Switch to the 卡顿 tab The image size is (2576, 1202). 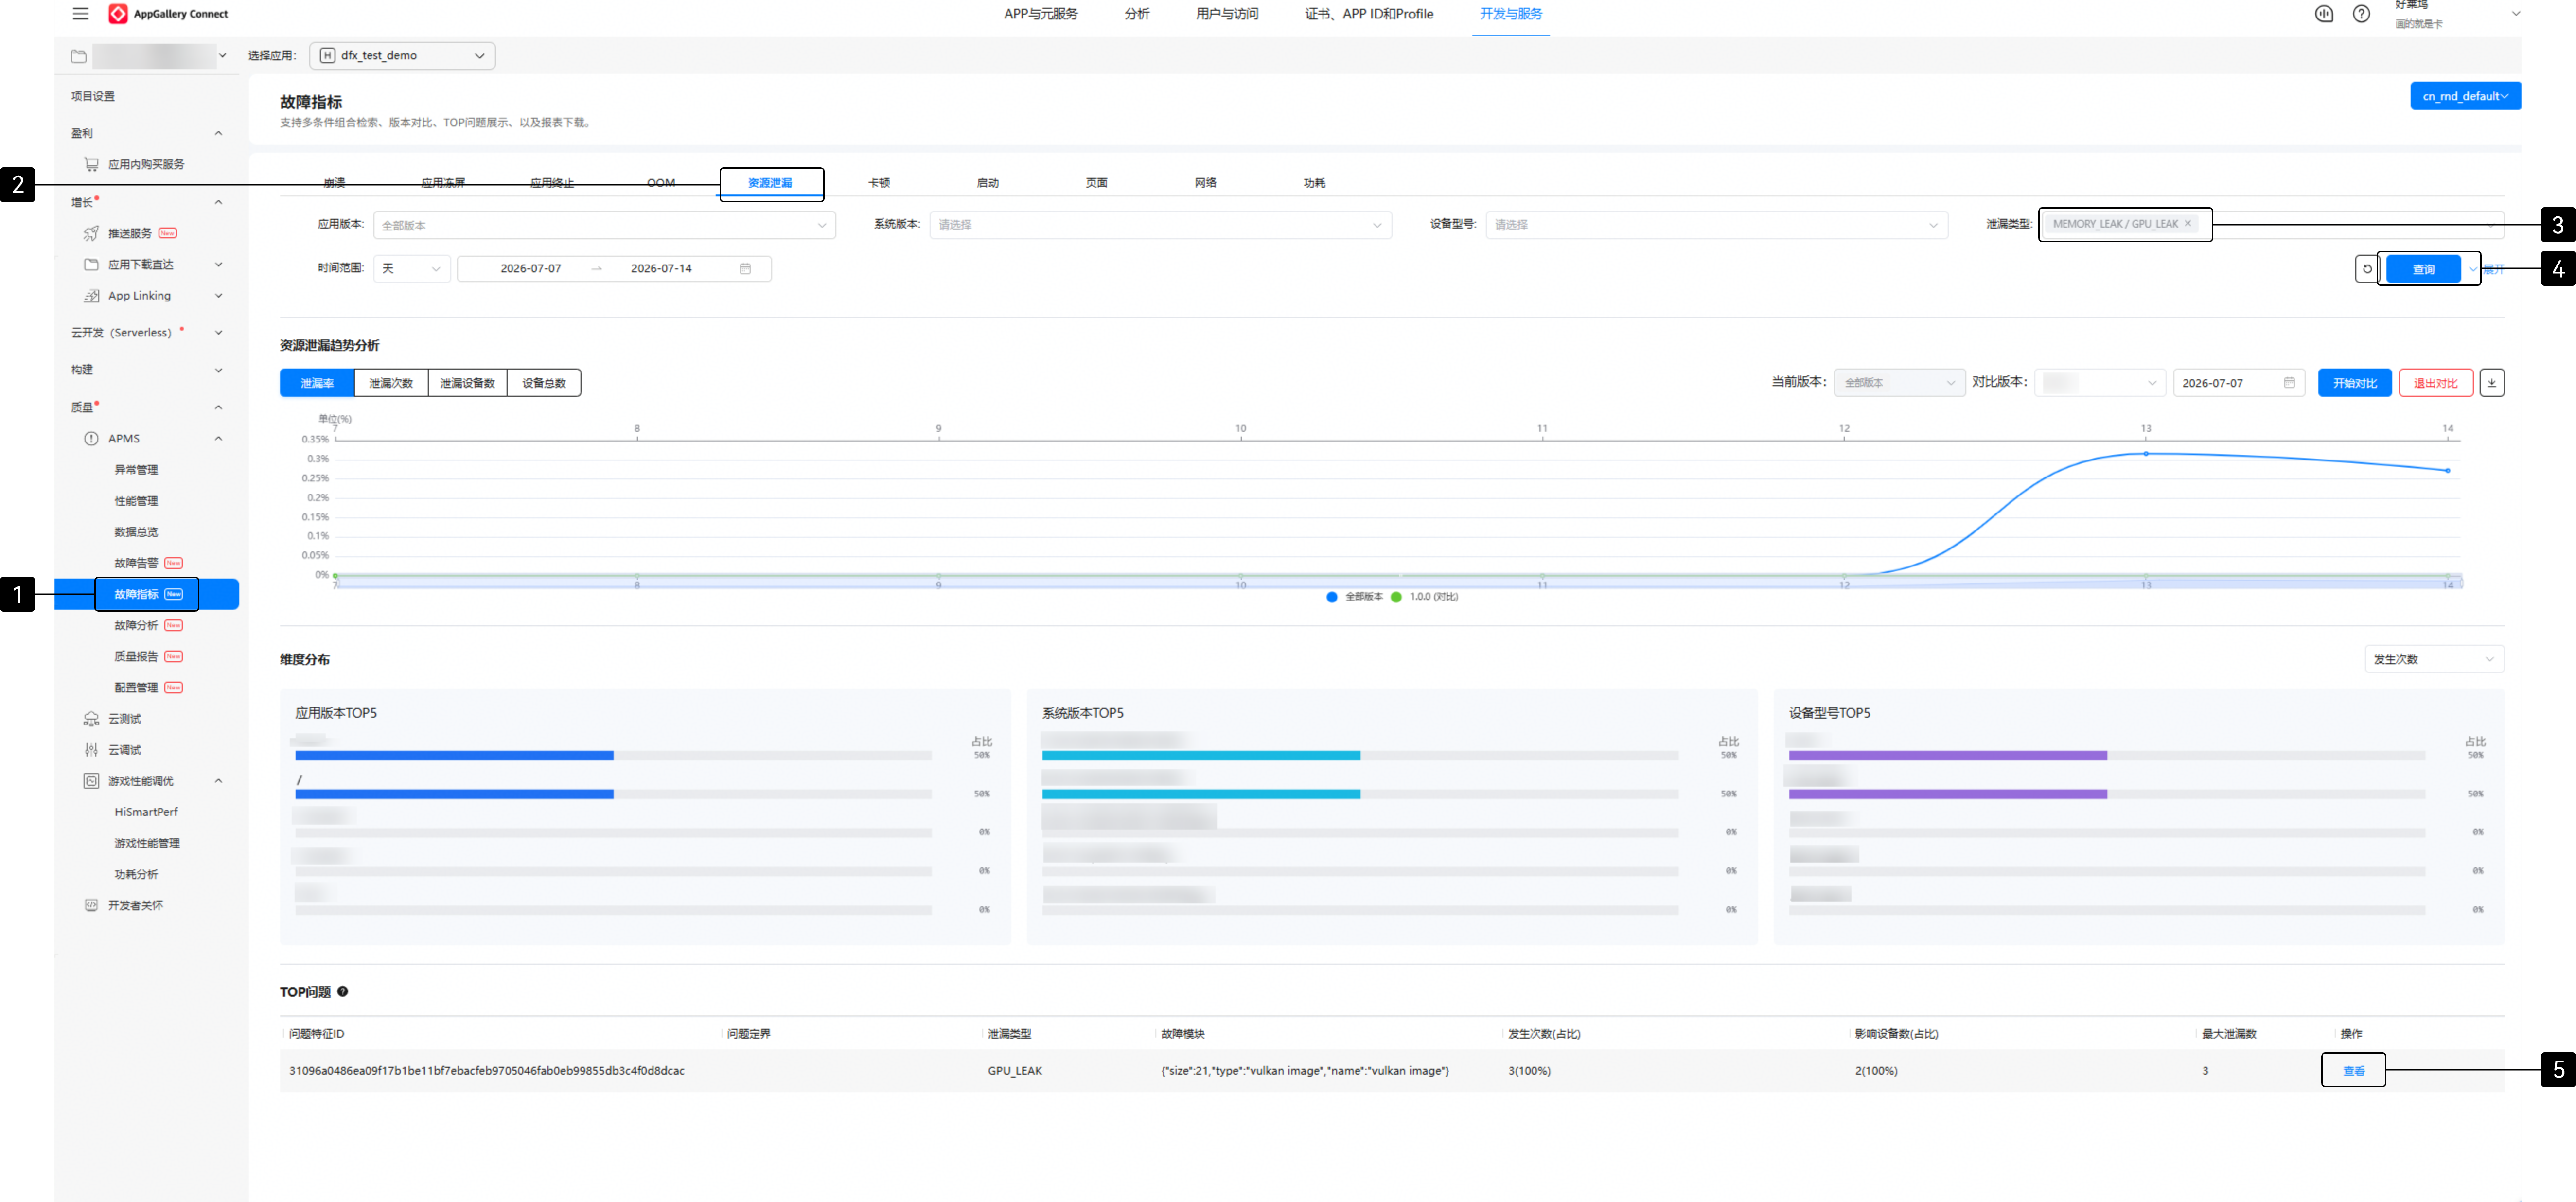point(878,183)
